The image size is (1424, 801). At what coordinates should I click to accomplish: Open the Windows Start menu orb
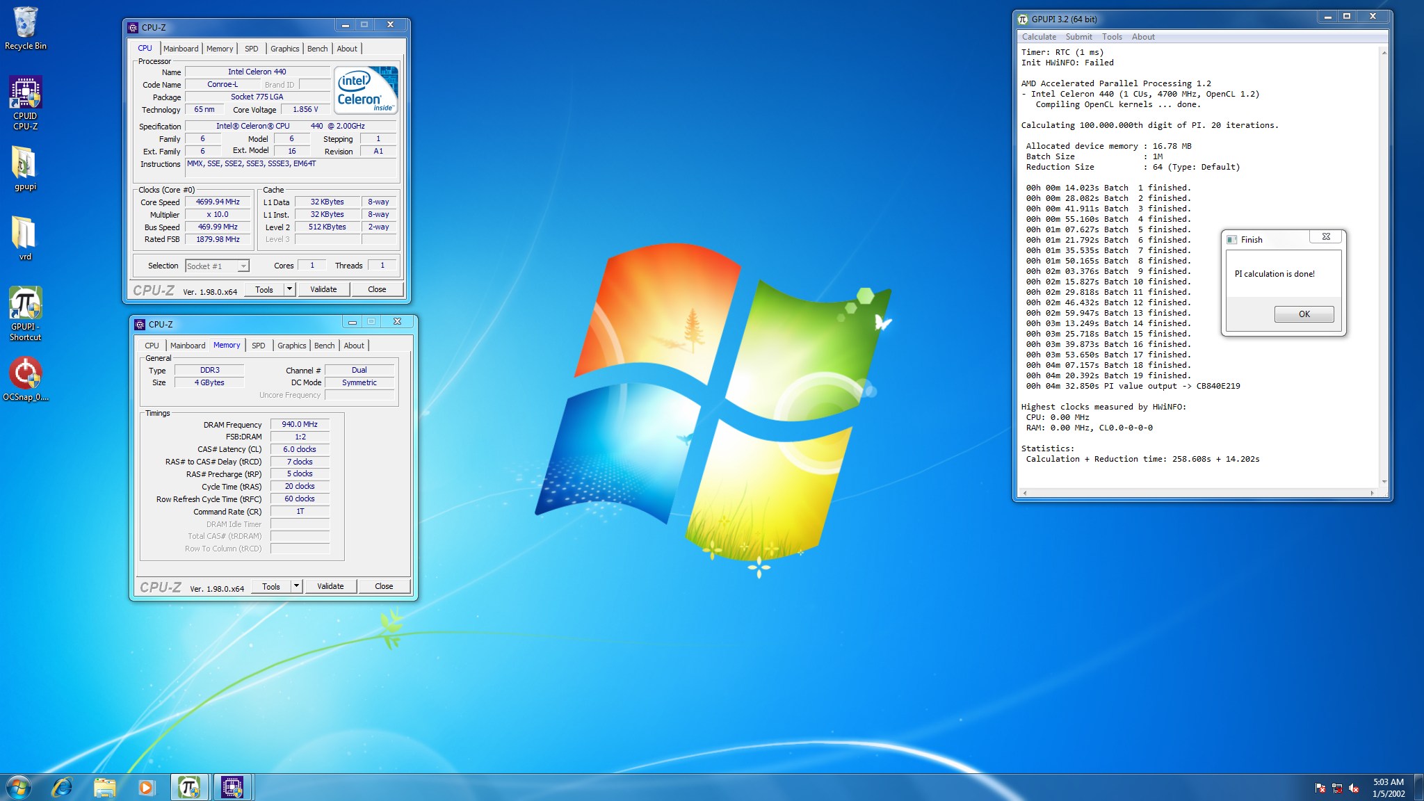(x=19, y=787)
